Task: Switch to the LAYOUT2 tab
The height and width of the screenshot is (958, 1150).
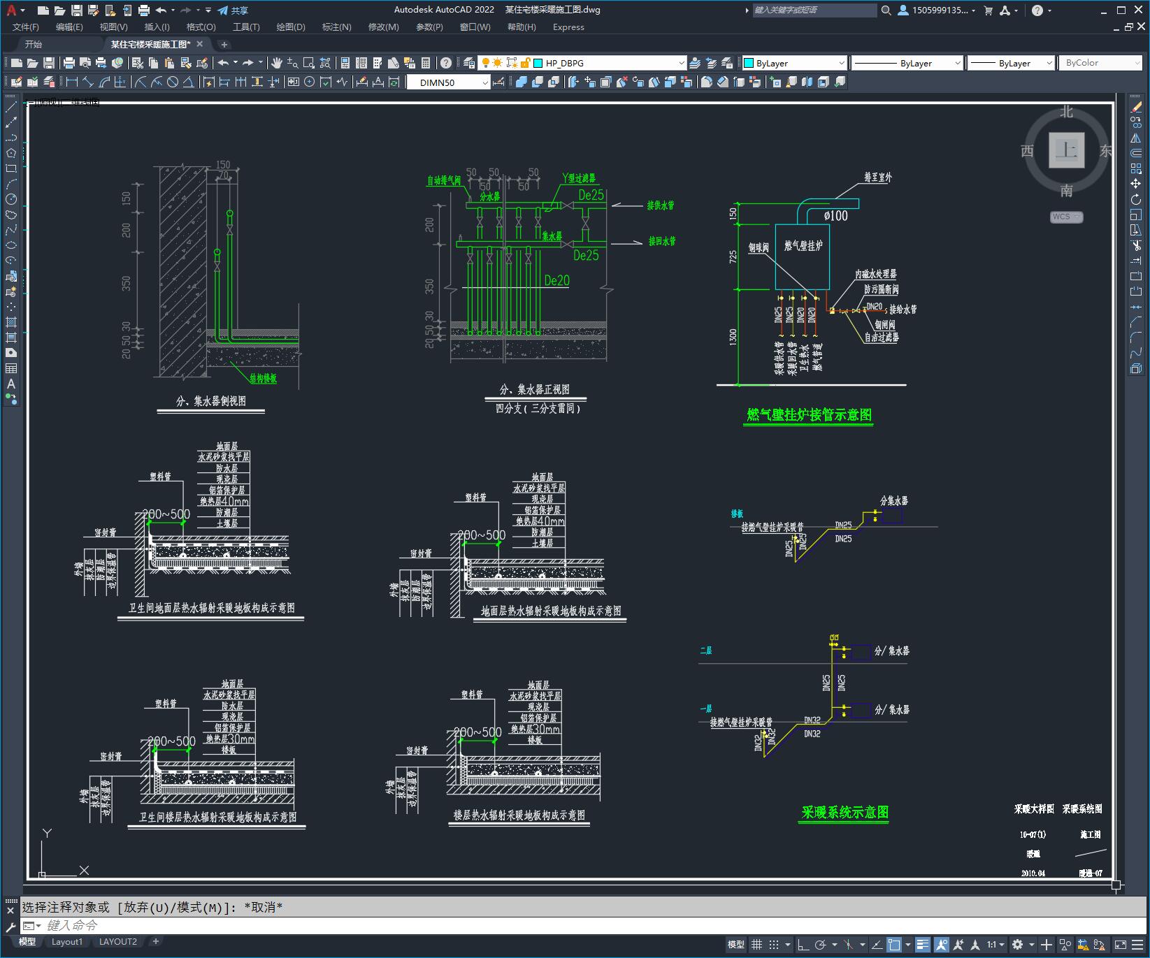Action: (x=118, y=941)
